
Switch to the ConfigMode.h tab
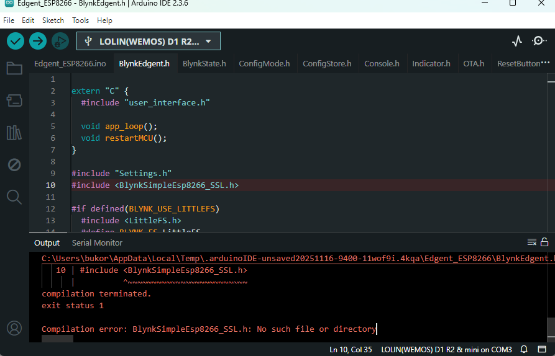pos(264,63)
